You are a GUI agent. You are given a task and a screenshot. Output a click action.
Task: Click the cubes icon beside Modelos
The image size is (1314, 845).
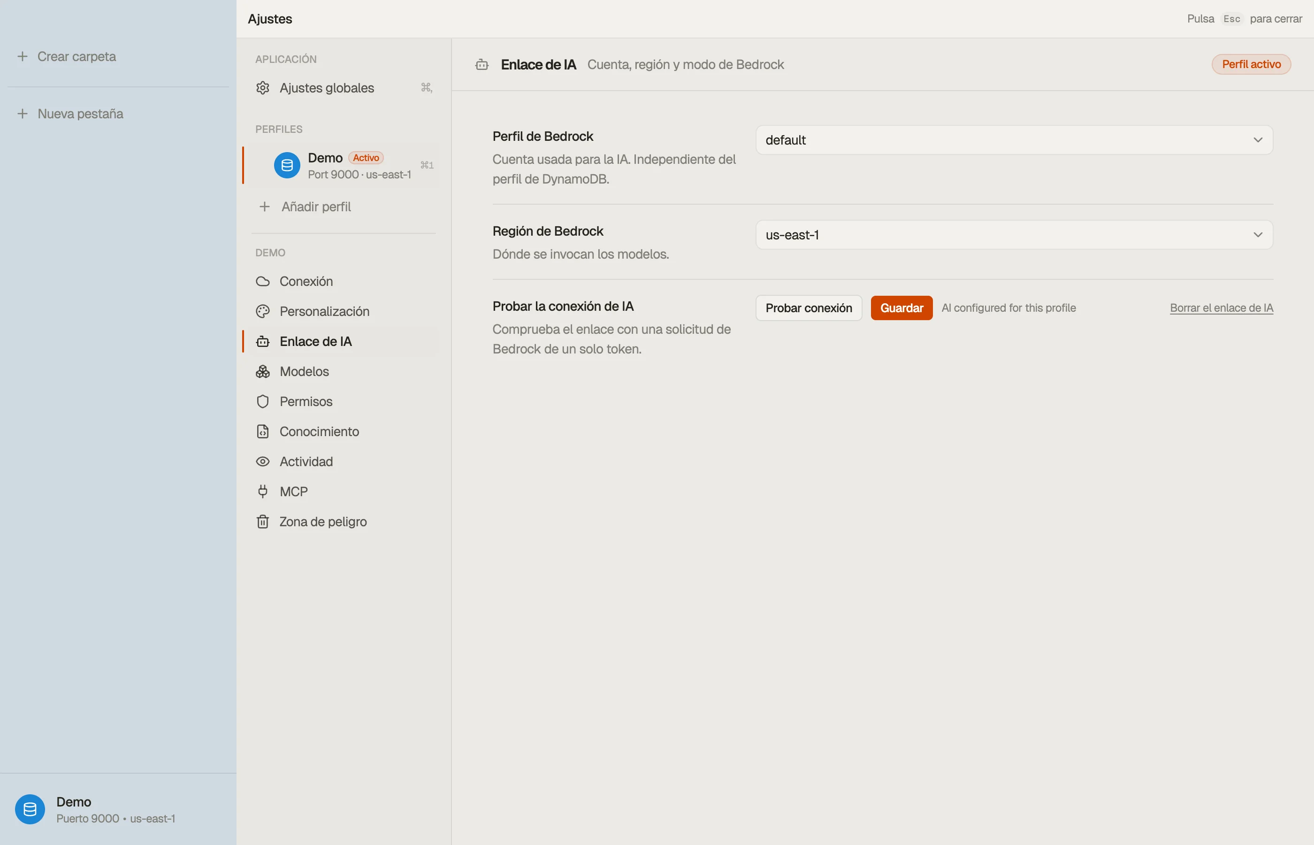[x=263, y=371]
